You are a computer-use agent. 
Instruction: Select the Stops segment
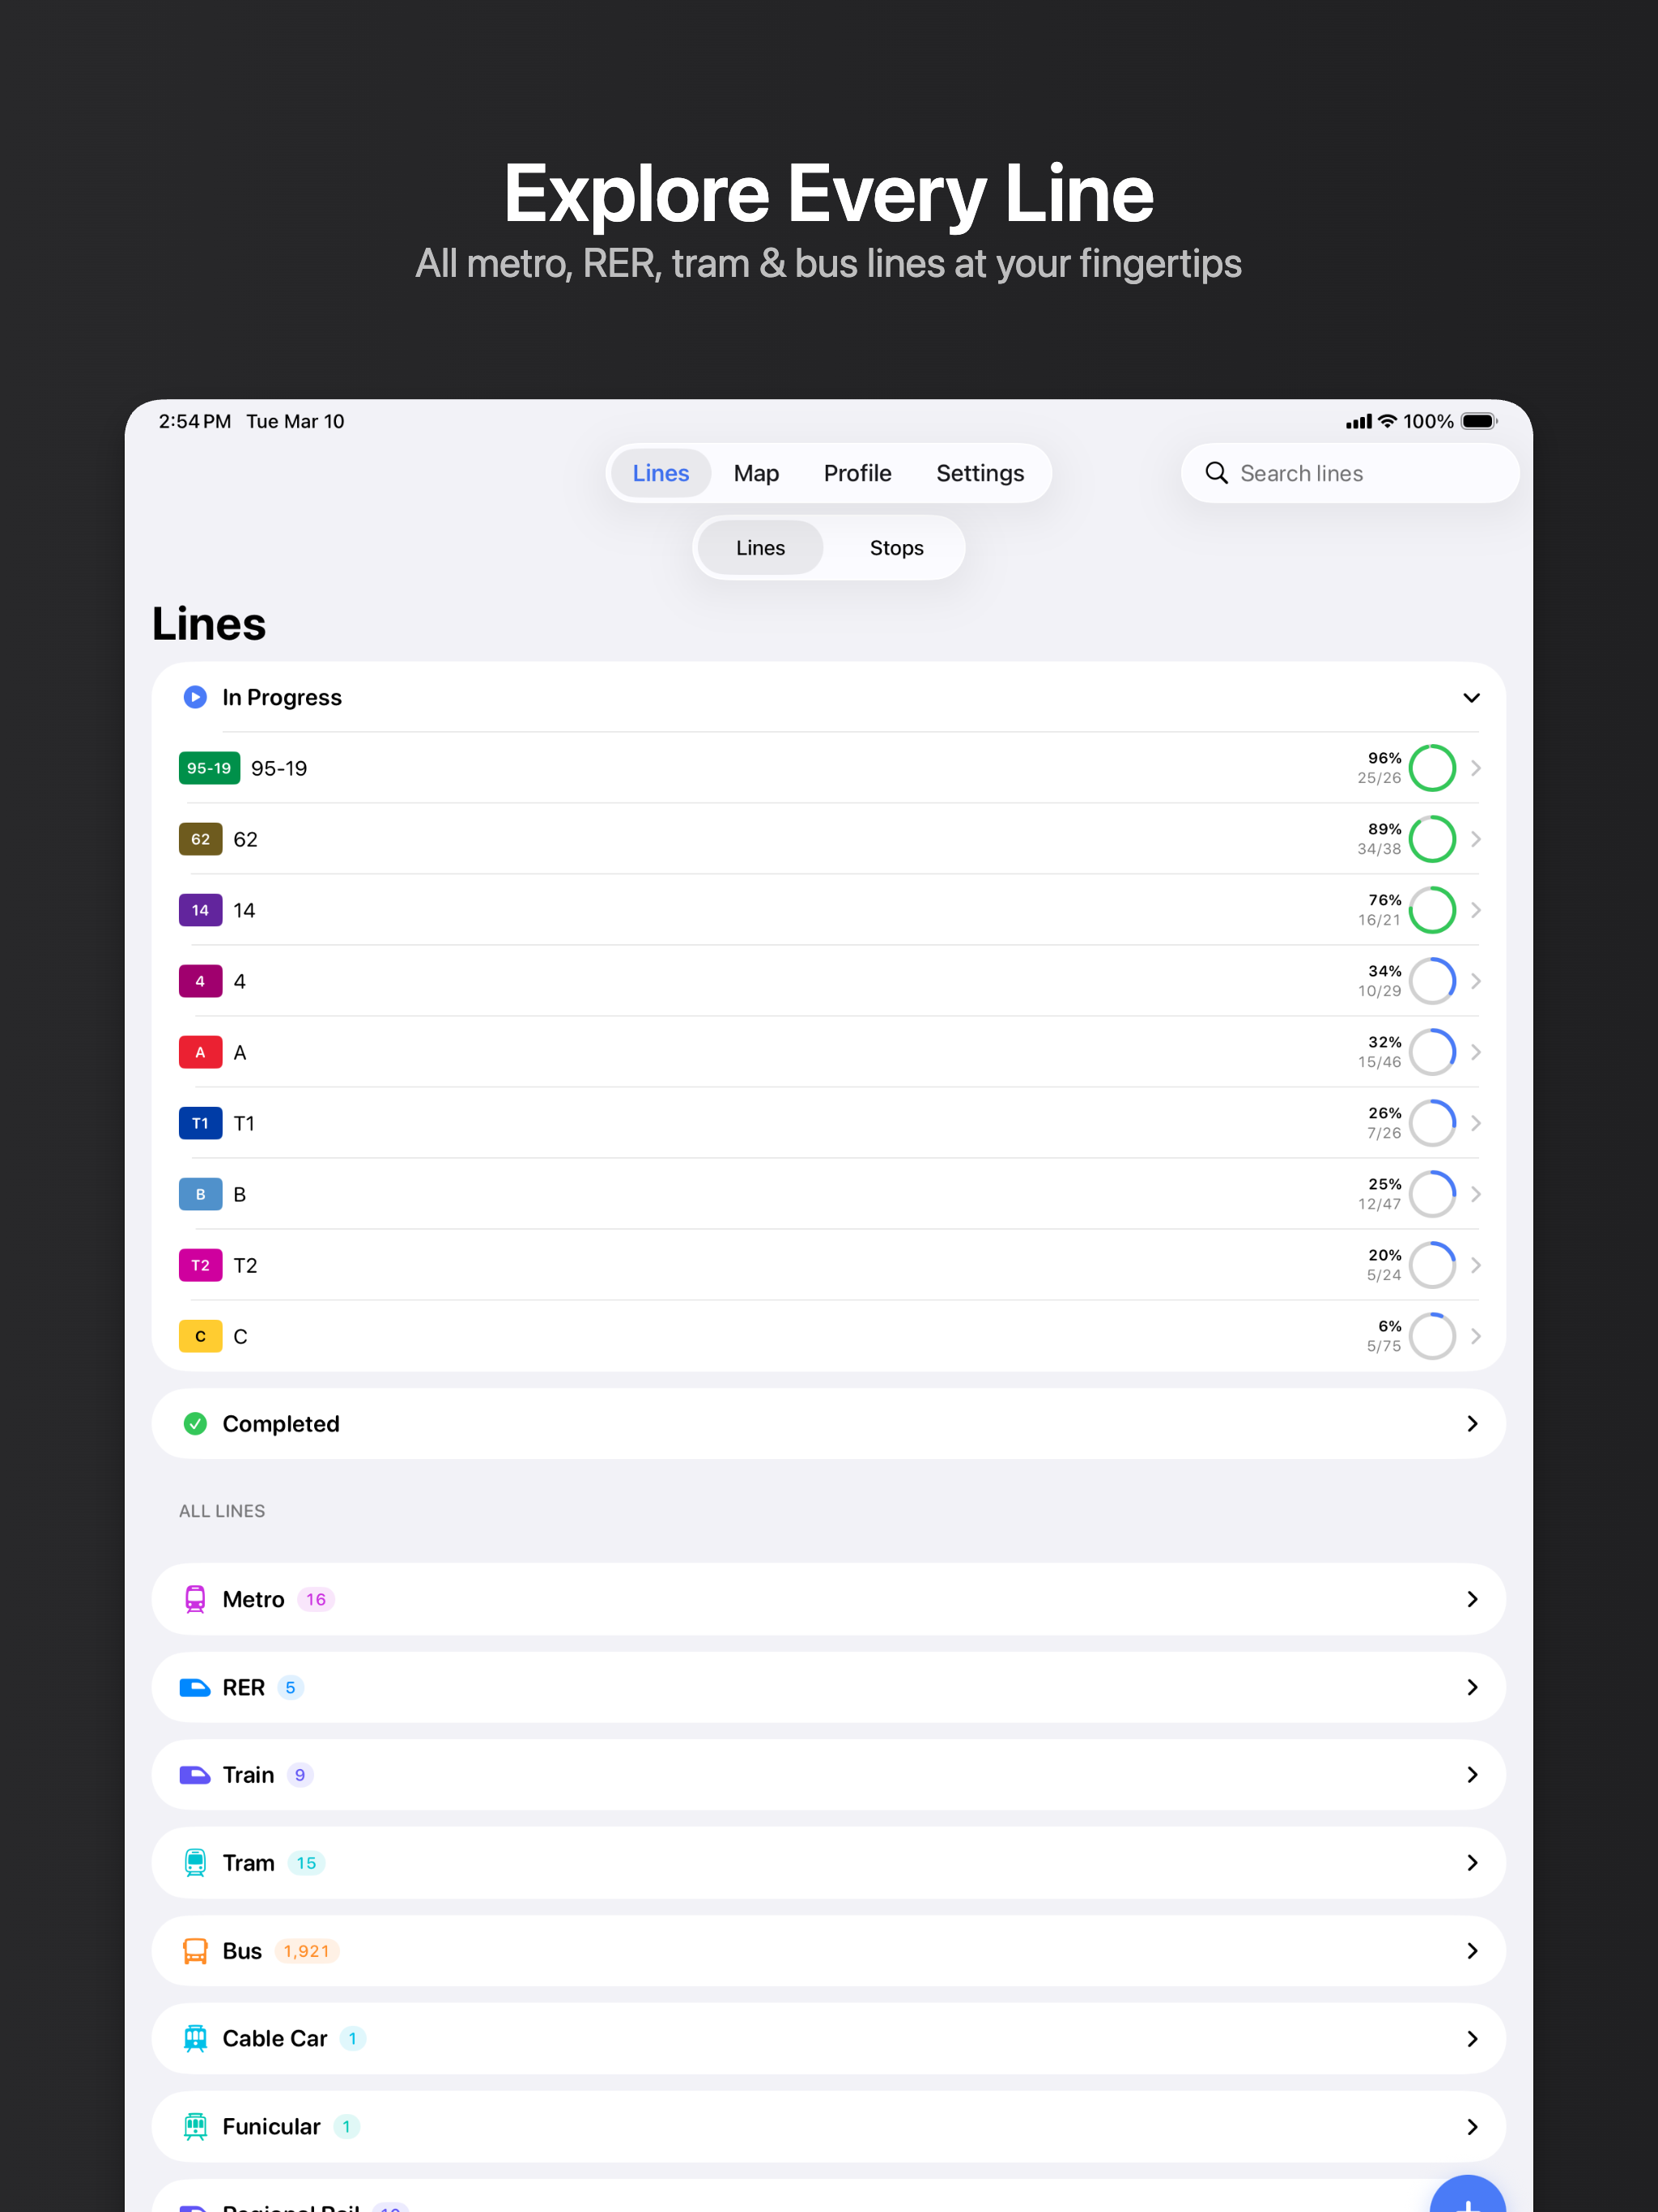tap(896, 548)
